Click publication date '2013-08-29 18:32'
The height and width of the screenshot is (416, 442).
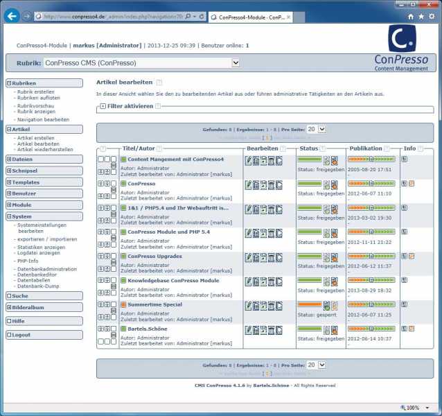click(369, 291)
